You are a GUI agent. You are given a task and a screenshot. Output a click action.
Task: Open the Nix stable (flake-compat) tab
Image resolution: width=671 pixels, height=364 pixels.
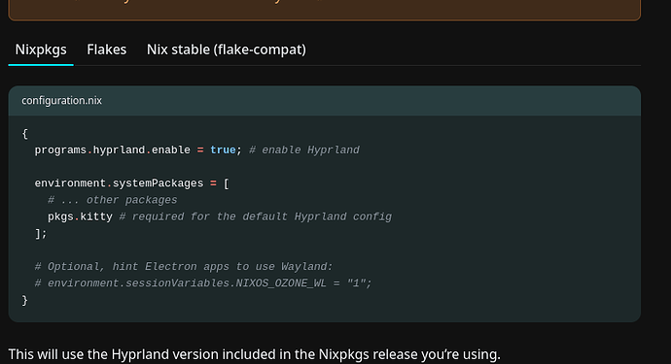click(x=227, y=50)
